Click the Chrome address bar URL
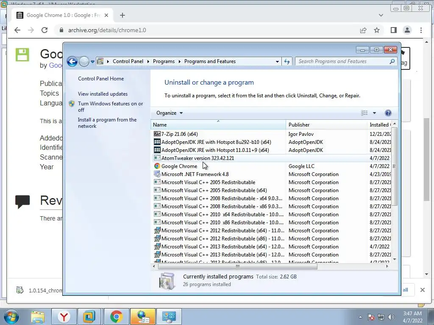434x325 pixels. [x=107, y=30]
